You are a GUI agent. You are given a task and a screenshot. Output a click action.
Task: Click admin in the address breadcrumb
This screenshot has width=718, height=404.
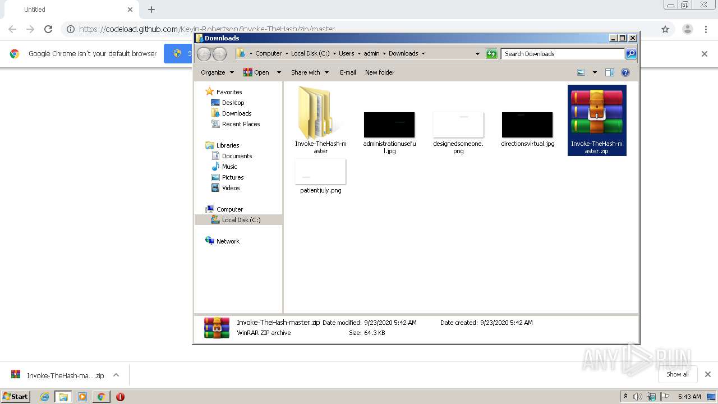pyautogui.click(x=371, y=54)
